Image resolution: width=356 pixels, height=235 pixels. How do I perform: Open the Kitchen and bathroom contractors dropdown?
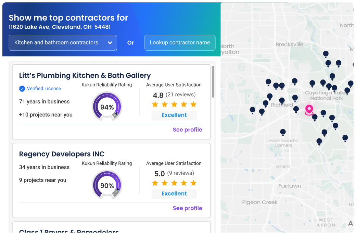tap(63, 43)
